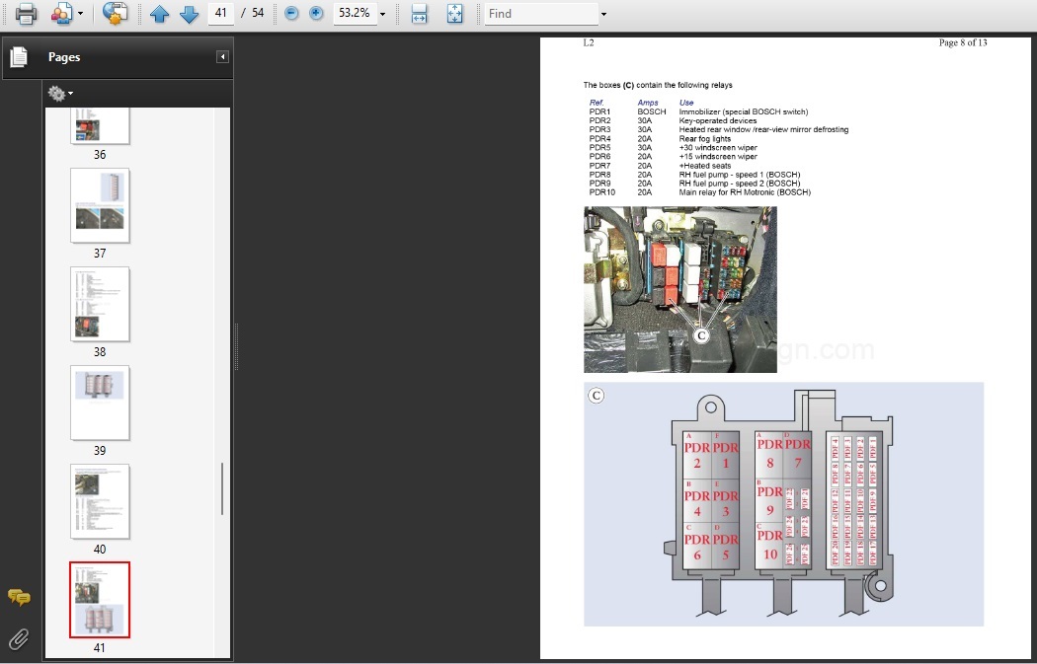Select the fit-width scrolling mode icon
Image resolution: width=1037 pixels, height=664 pixels.
coord(420,13)
